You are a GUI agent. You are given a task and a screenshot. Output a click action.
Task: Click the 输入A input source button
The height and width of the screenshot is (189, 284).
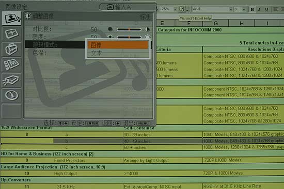118,7
